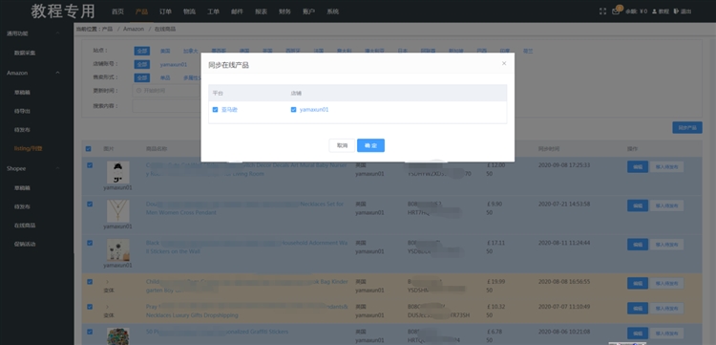The width and height of the screenshot is (716, 345).
Task: Open the 报表 top menu
Action: (262, 11)
